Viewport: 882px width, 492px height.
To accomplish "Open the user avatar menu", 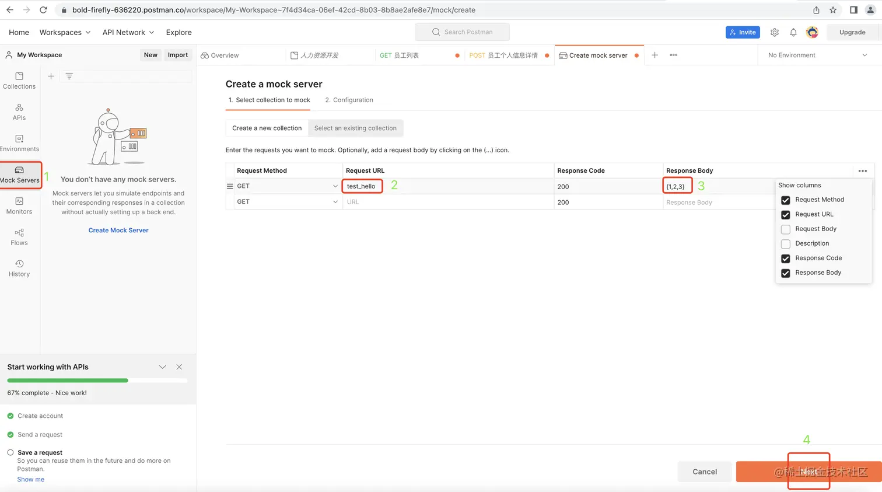I will tap(812, 33).
